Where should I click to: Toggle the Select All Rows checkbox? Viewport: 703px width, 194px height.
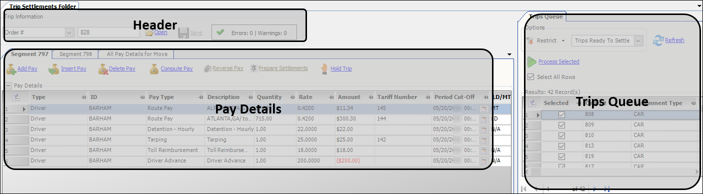(531, 77)
